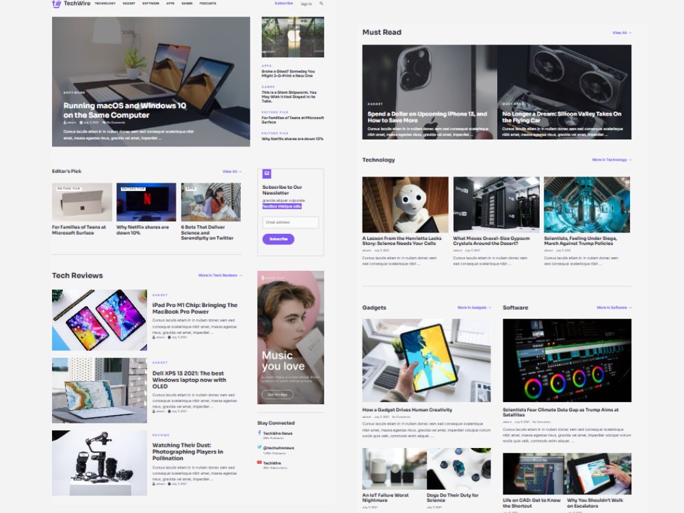Open TechWire News Facebook link text
The image size is (684, 513).
coord(278,433)
